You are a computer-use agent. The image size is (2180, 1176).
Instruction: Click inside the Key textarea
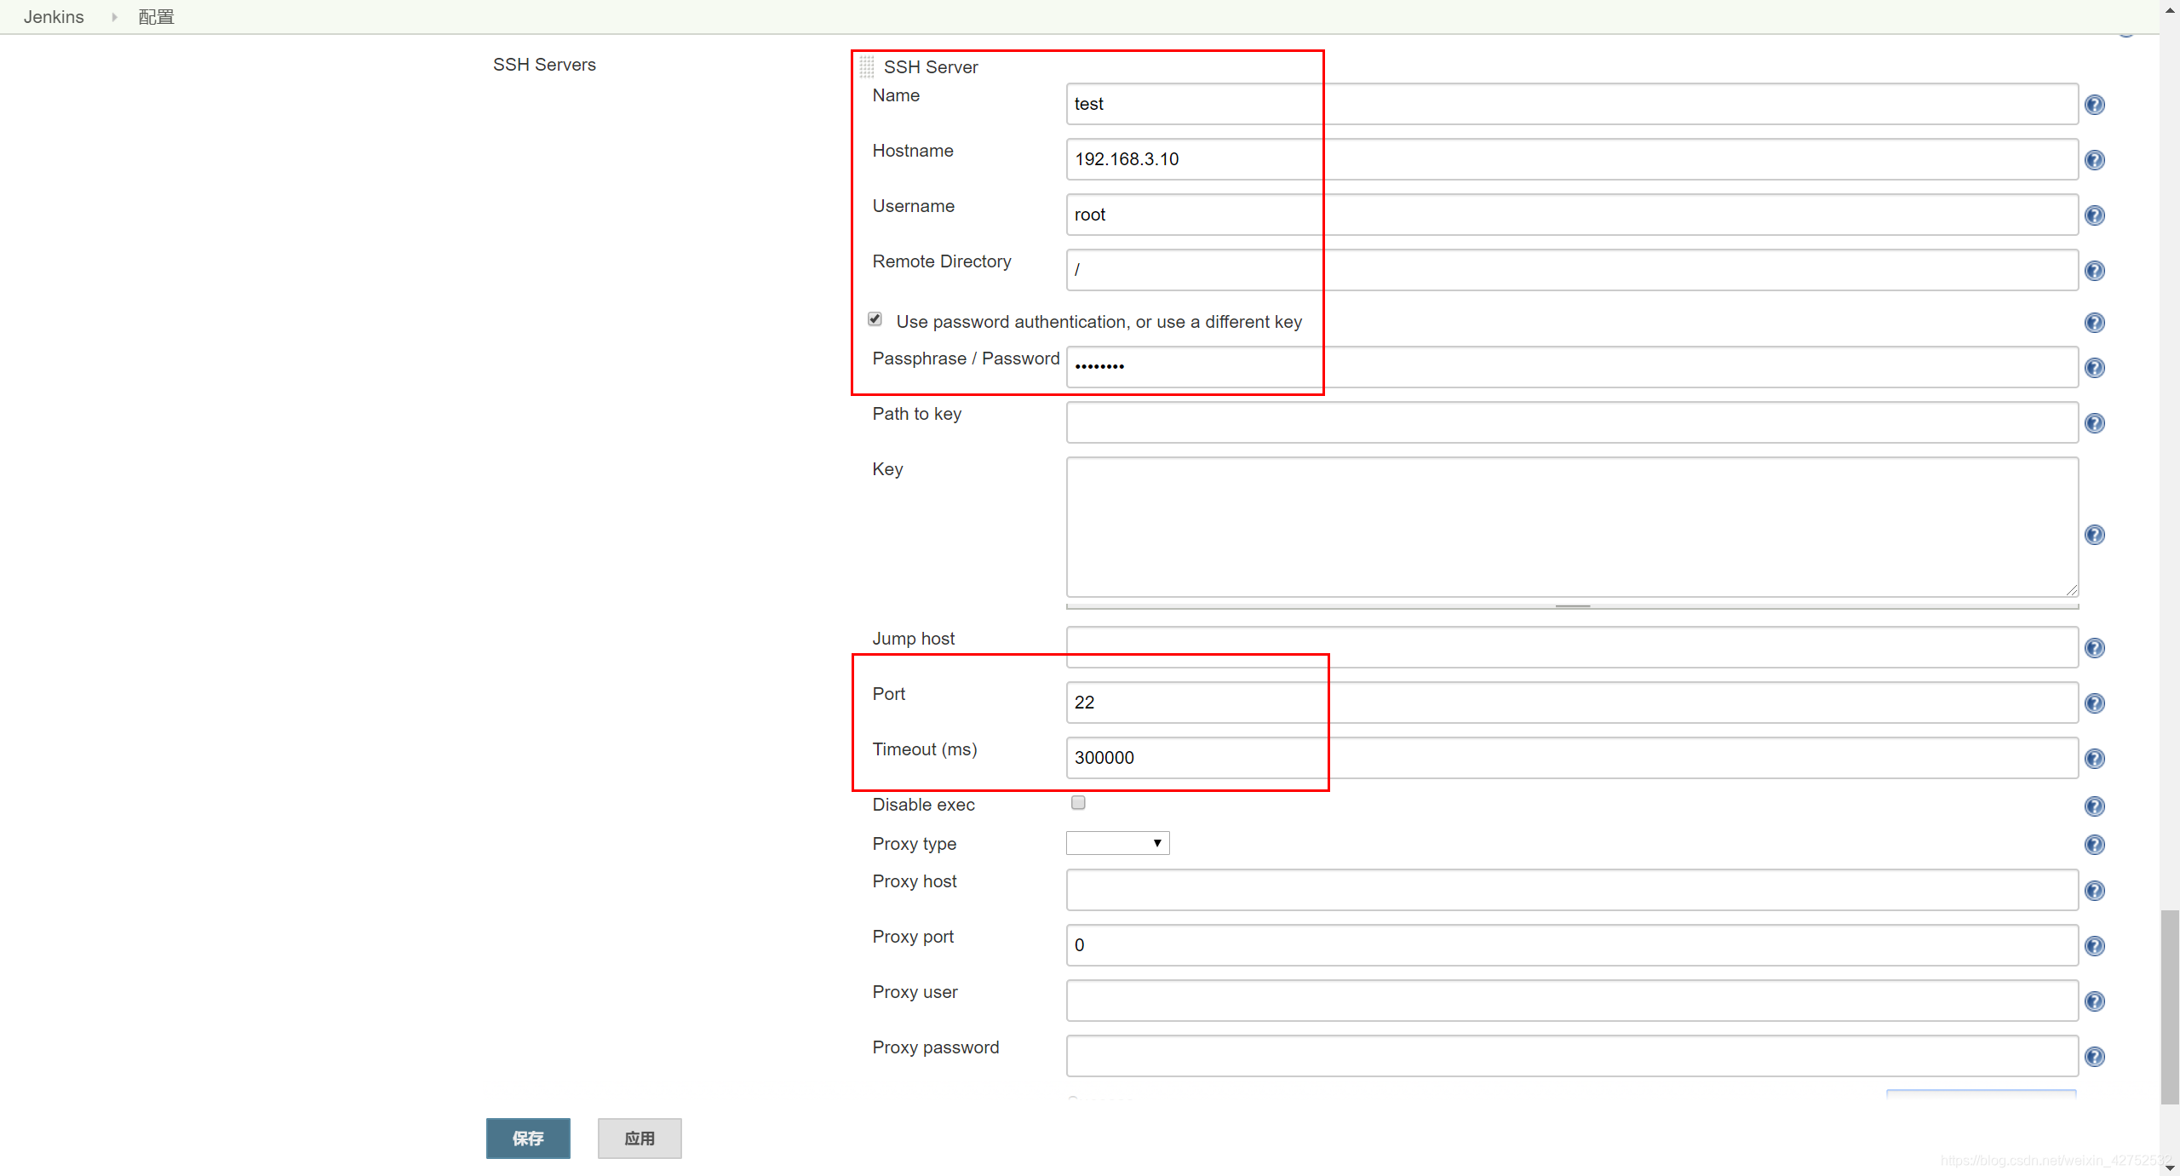1572,527
